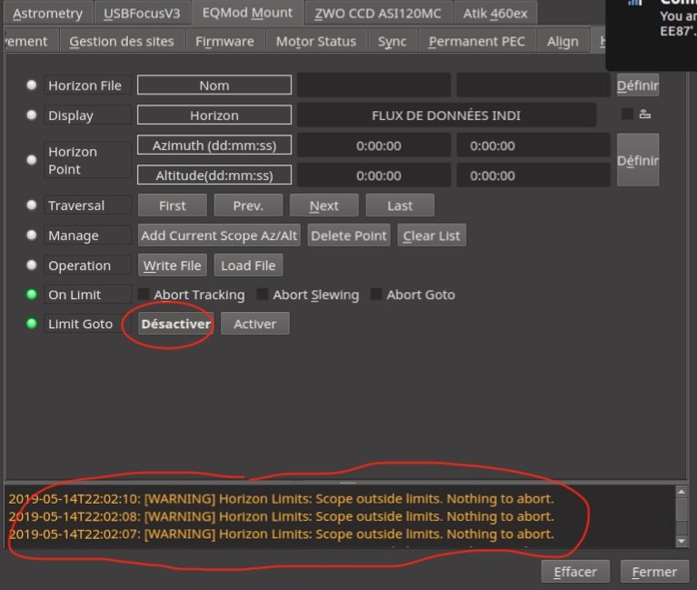Enable Abort Goto checkbox
This screenshot has width=697, height=590.
tap(376, 294)
